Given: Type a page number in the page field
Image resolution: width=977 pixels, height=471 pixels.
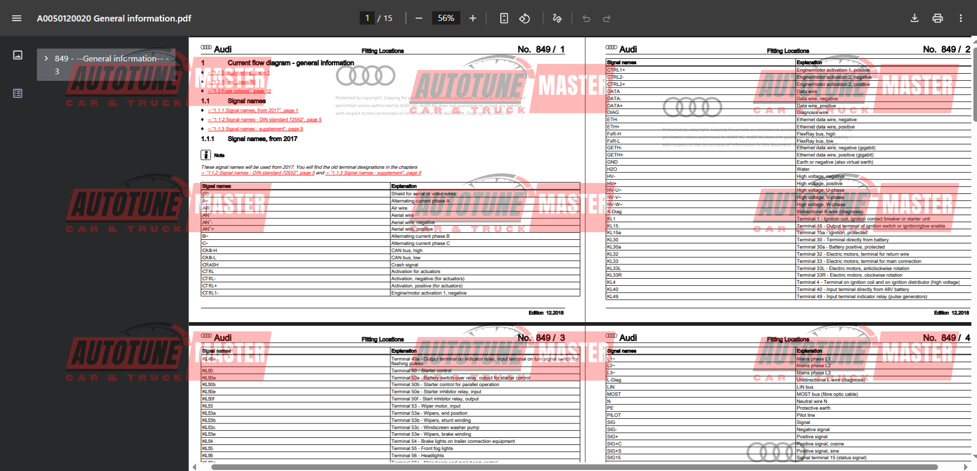Looking at the screenshot, I should [x=367, y=18].
